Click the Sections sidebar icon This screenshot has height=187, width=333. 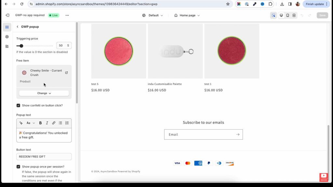coord(7,27)
